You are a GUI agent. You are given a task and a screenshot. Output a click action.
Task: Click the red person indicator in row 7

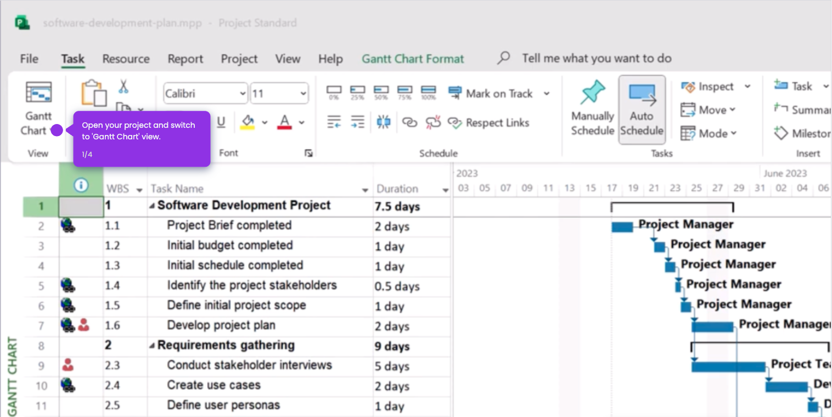(83, 325)
